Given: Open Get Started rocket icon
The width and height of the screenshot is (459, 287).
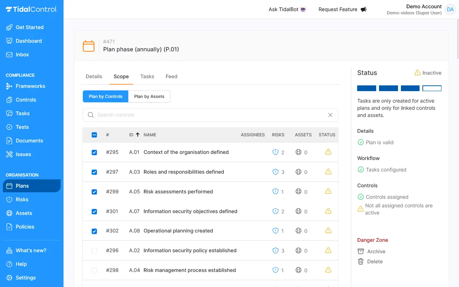Looking at the screenshot, I should 9,27.
